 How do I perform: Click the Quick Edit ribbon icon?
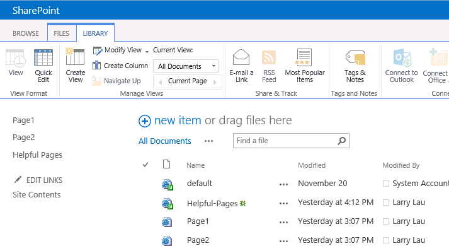(x=43, y=57)
